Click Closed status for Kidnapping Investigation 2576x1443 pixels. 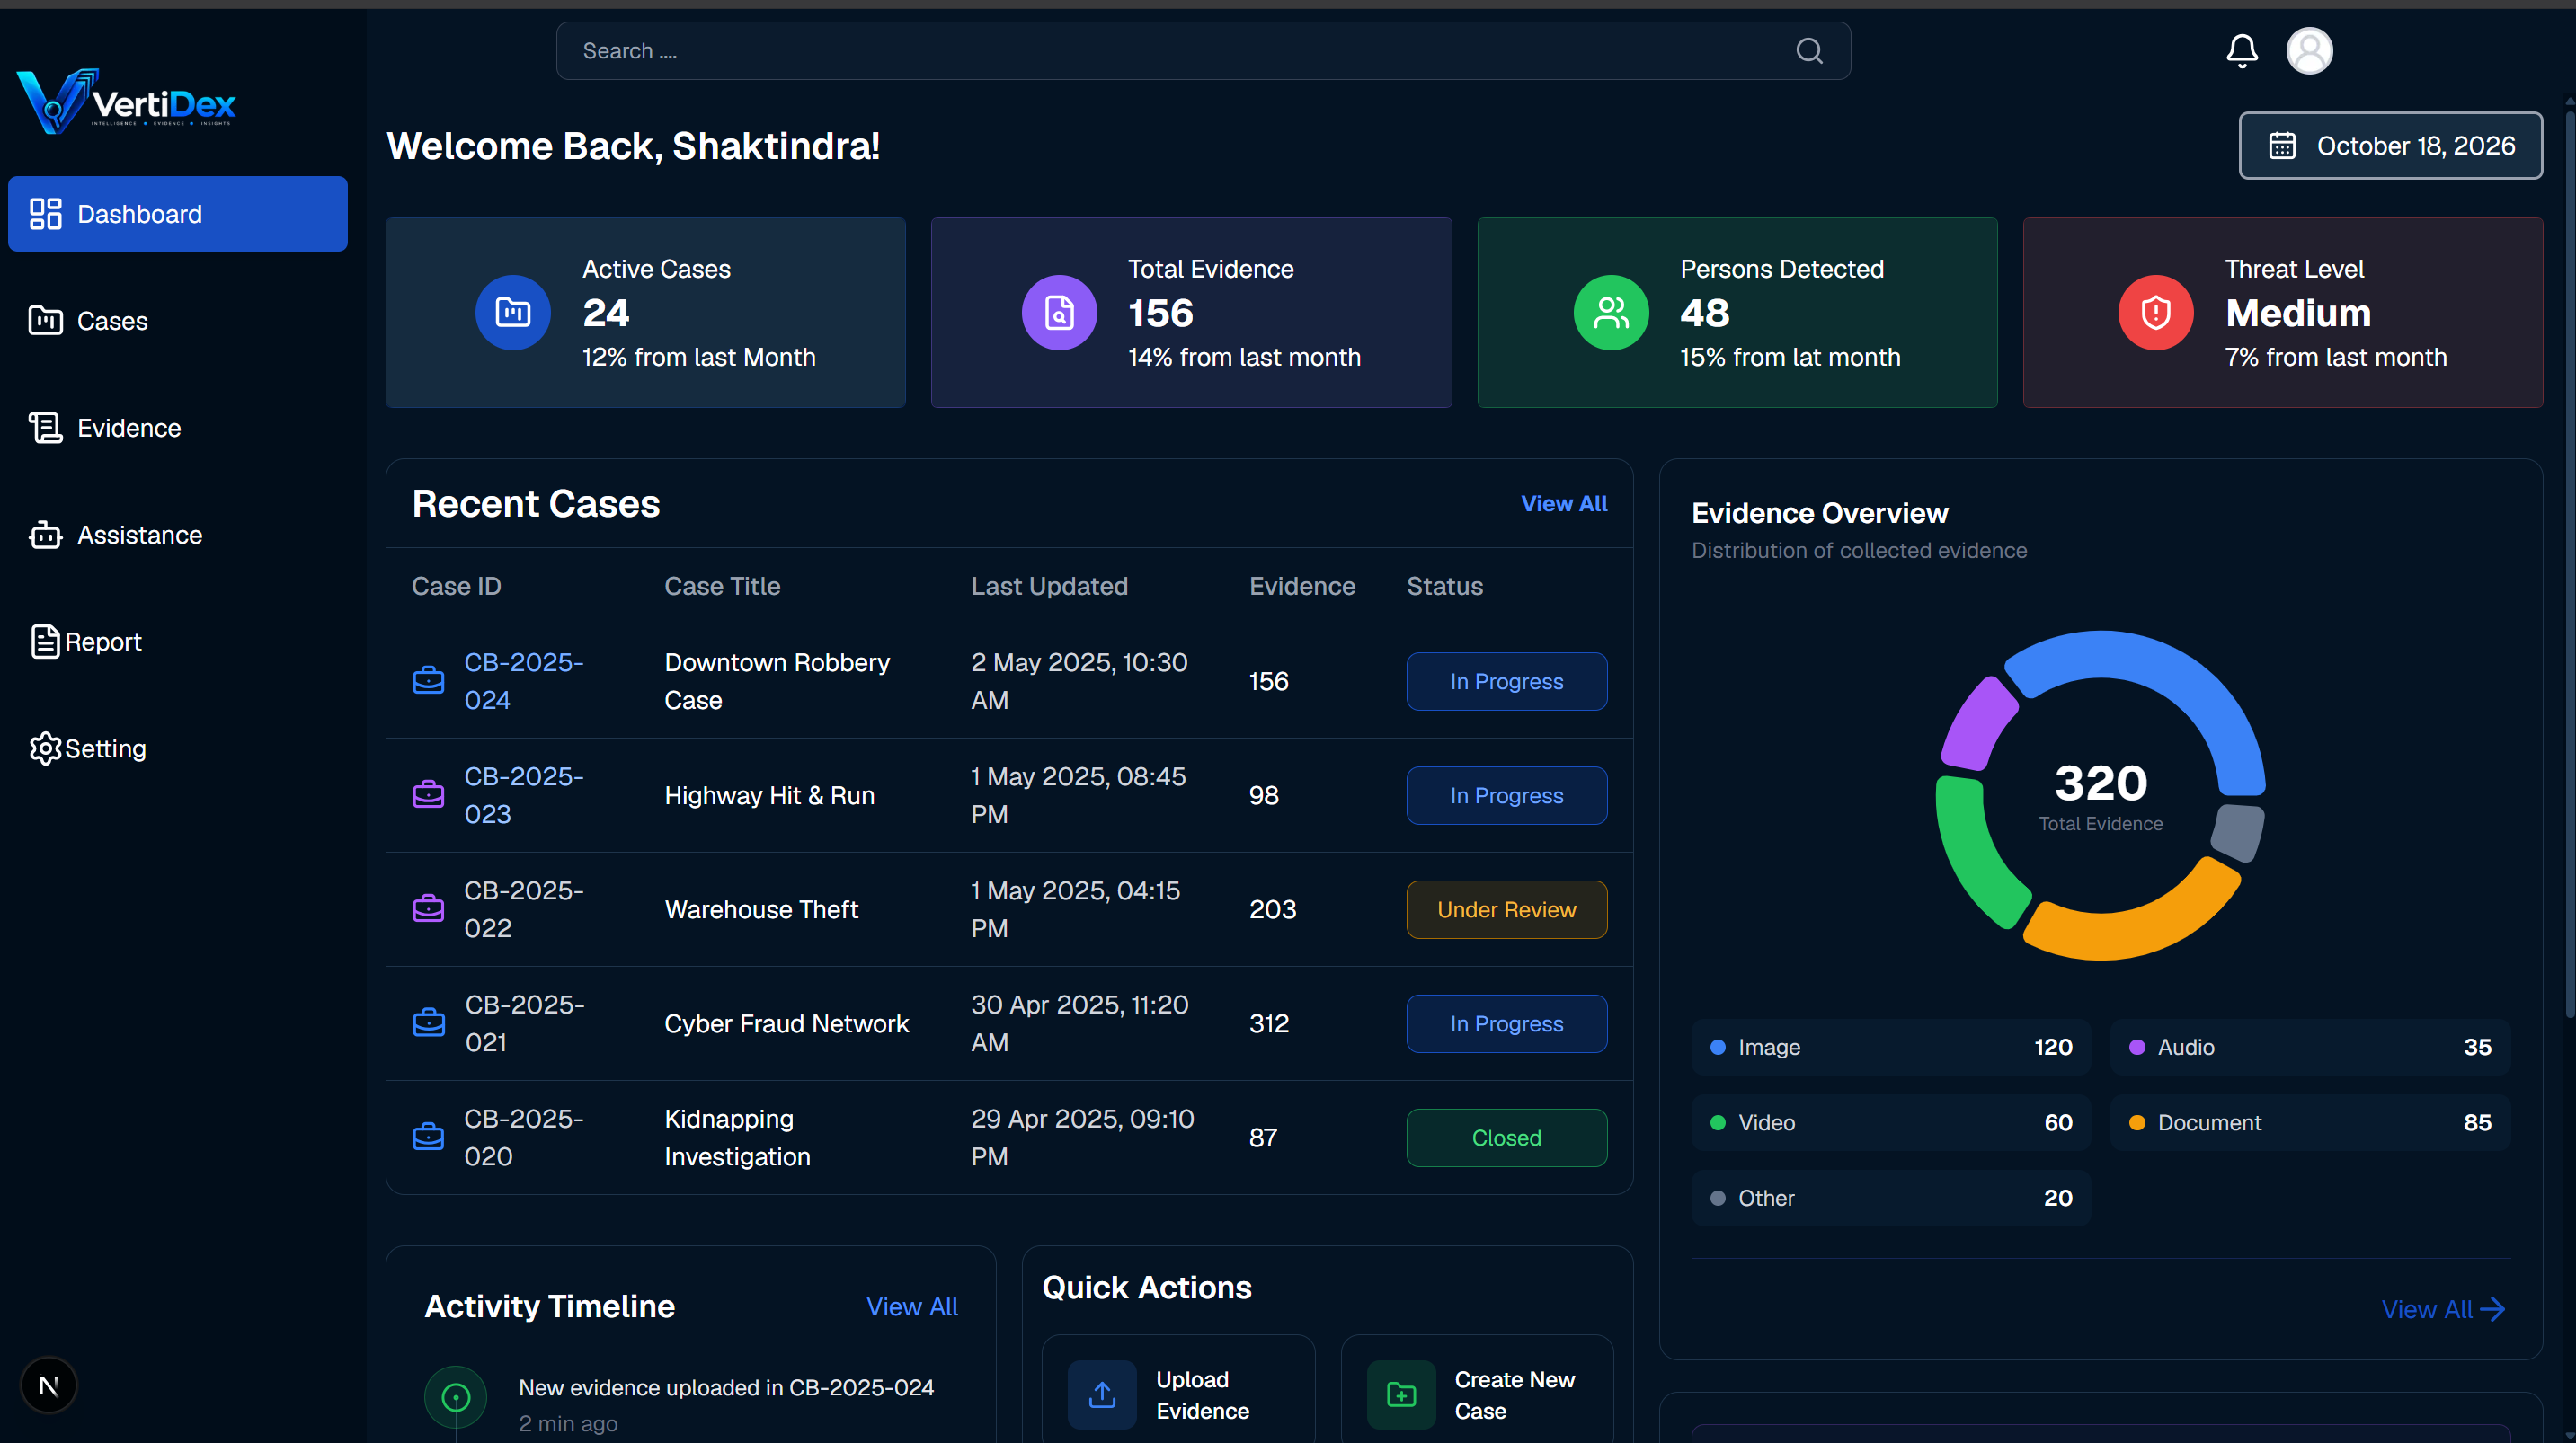(1506, 1137)
